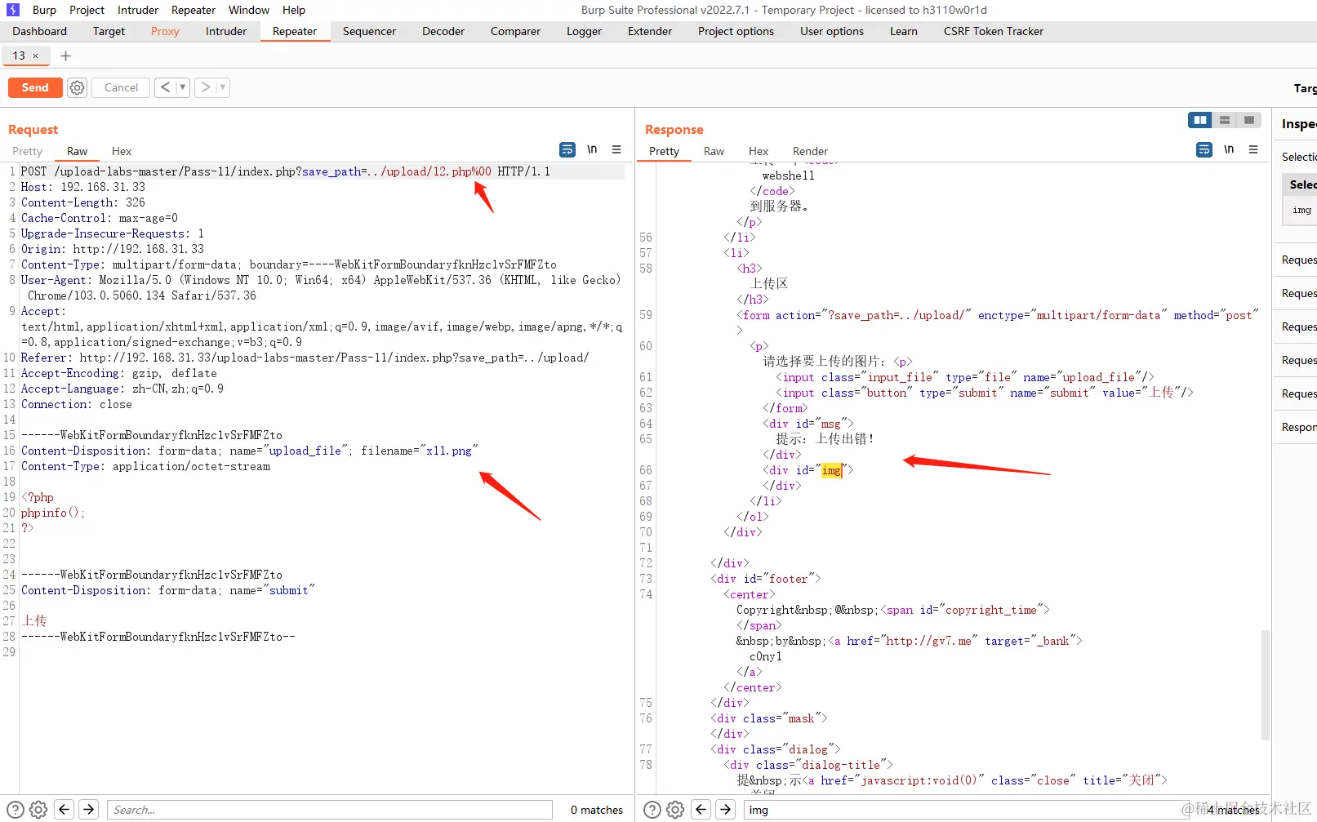Switch to the Logger tab
This screenshot has height=822, width=1317.
click(584, 31)
